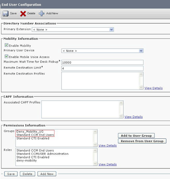This screenshot has width=170, height=179.
Task: Open the Primary Extension dropdown
Action: point(73,29)
